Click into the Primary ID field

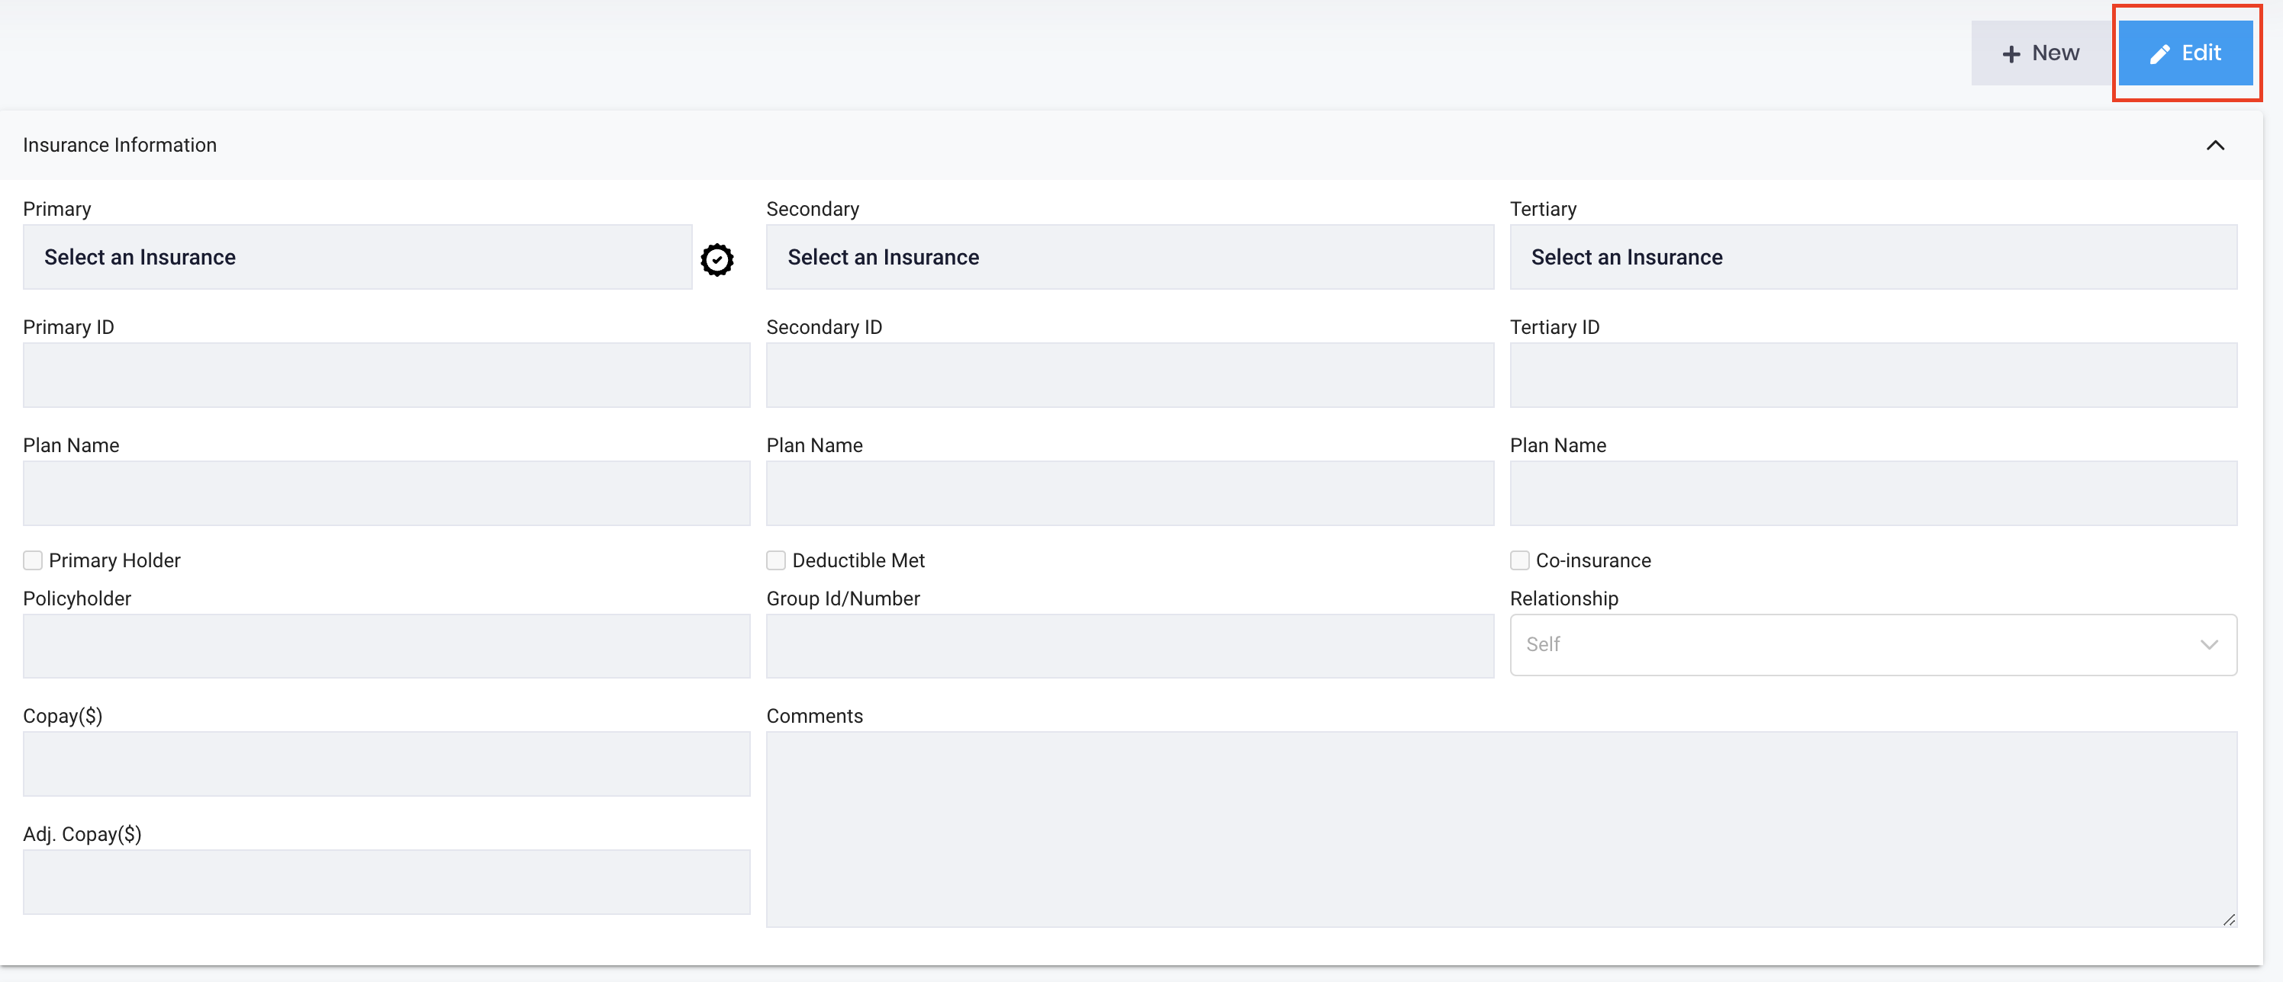(385, 375)
